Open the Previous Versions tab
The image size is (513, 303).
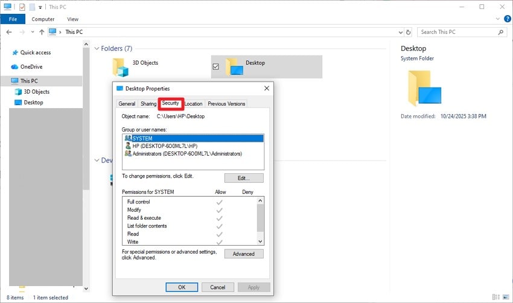[x=226, y=104]
